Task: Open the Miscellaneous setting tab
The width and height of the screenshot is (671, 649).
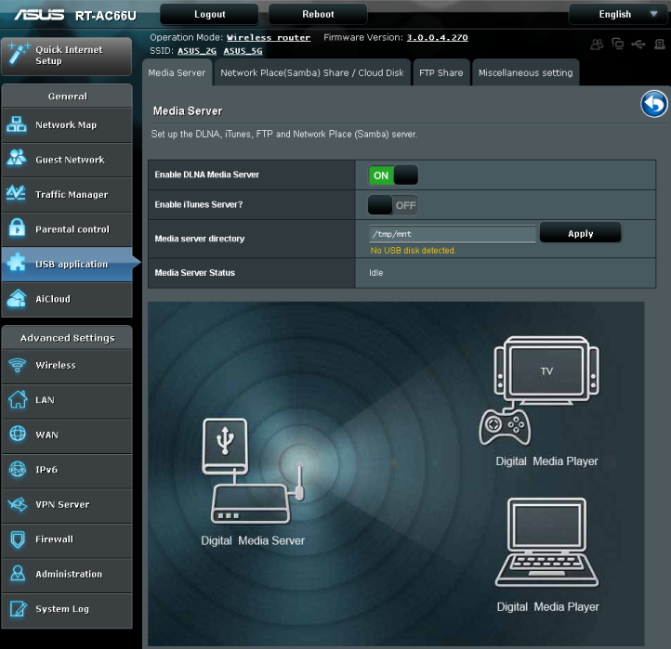Action: point(525,72)
